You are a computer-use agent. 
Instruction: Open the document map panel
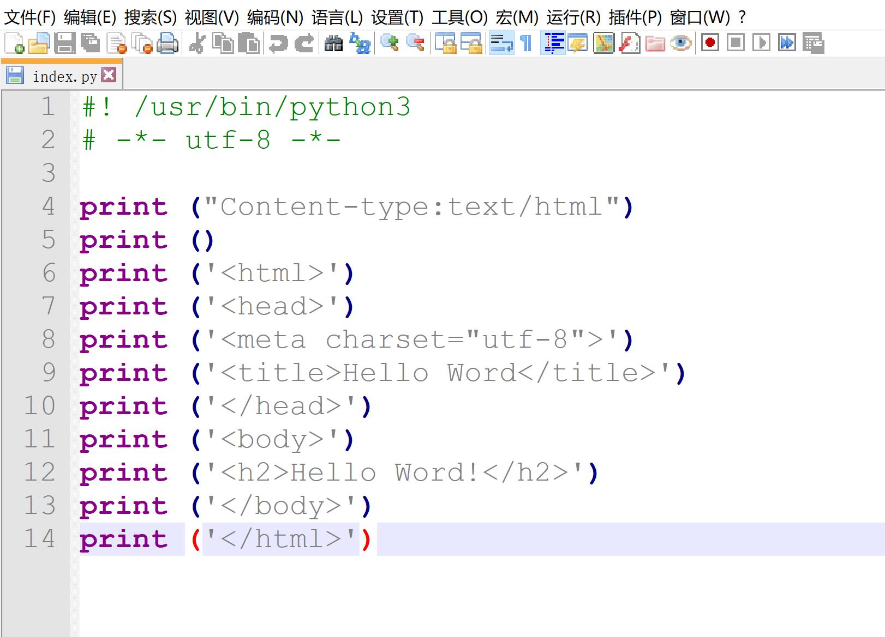click(x=603, y=44)
